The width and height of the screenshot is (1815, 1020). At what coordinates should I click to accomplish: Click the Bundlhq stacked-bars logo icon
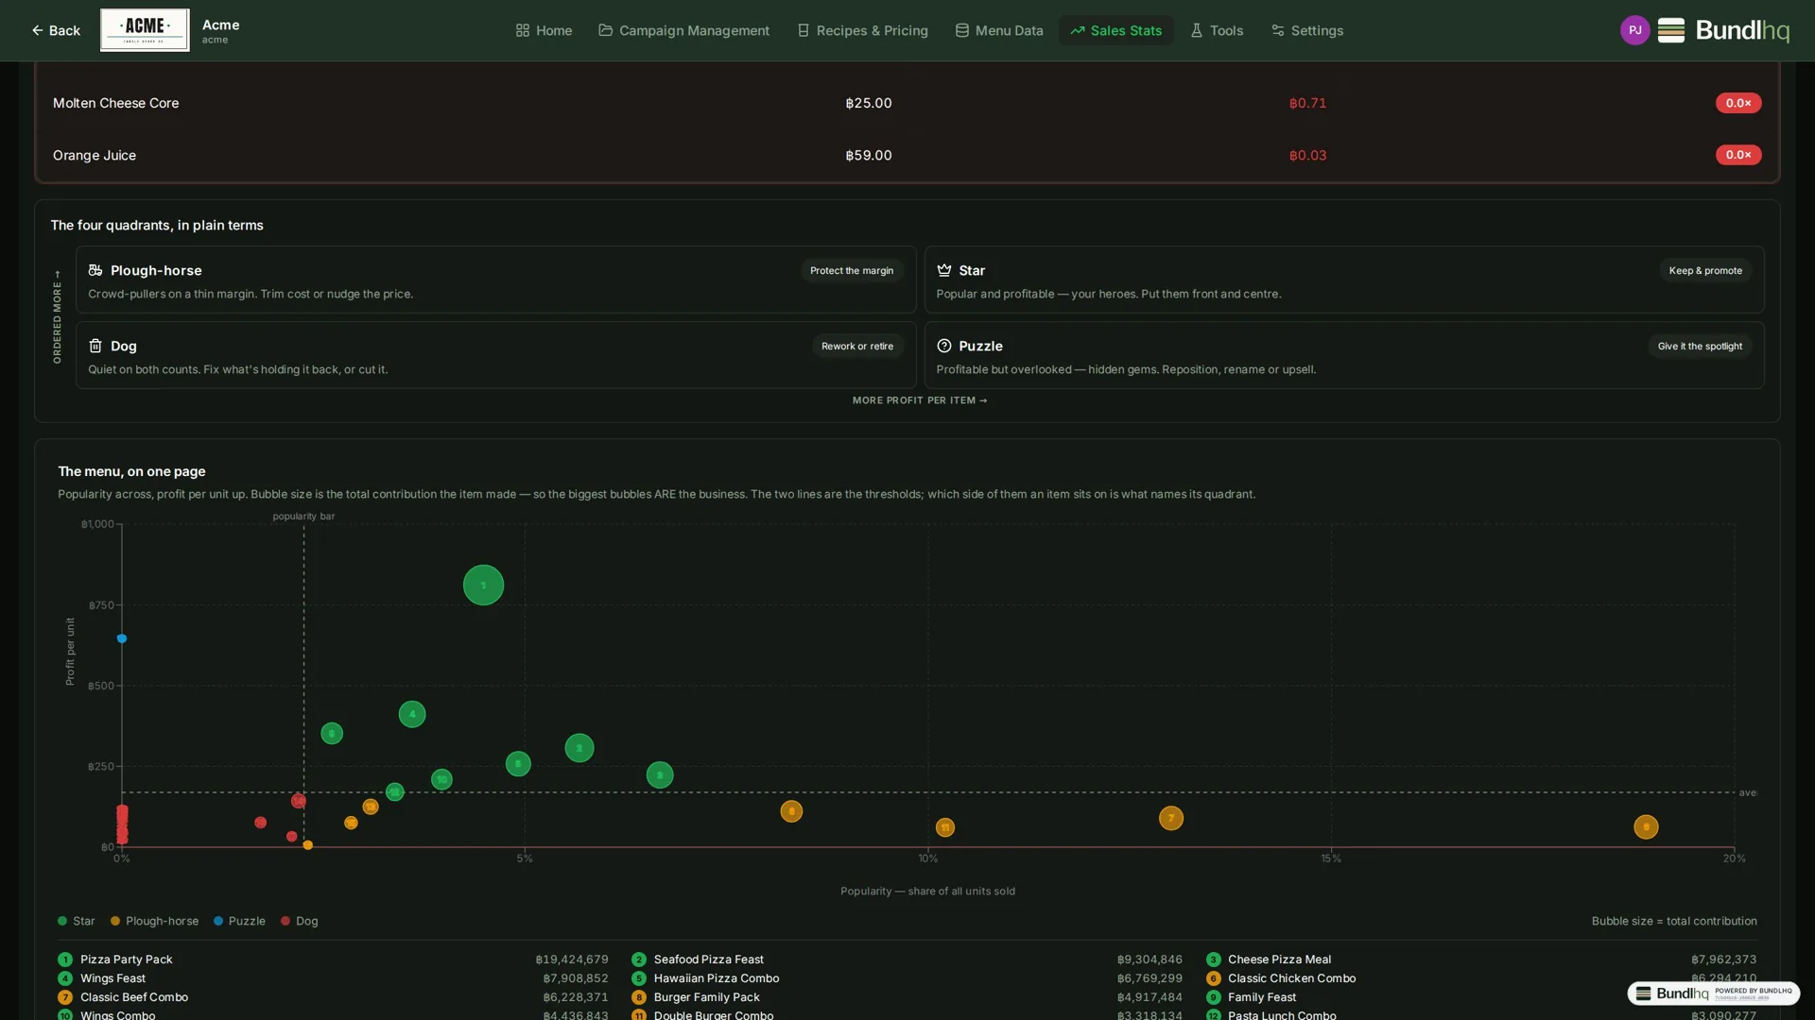pyautogui.click(x=1671, y=30)
